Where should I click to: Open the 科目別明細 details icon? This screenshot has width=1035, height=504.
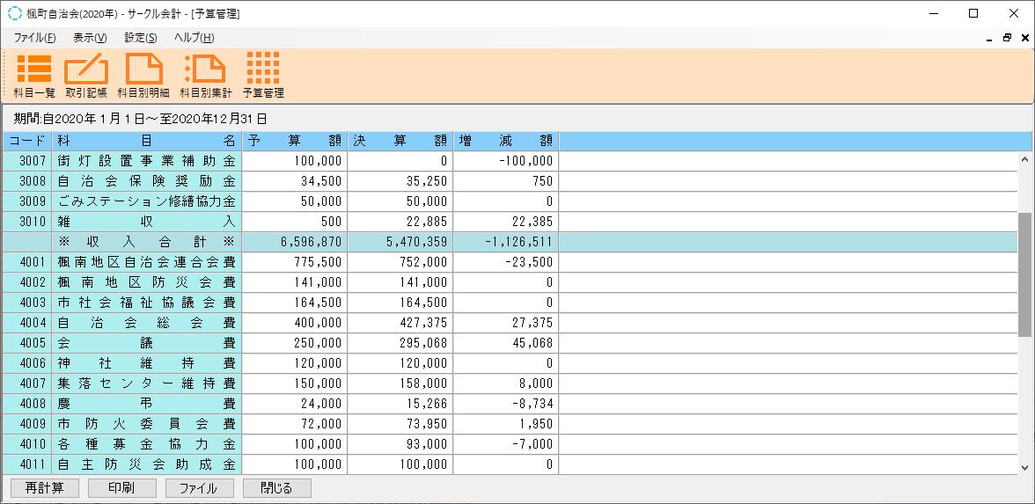[144, 74]
